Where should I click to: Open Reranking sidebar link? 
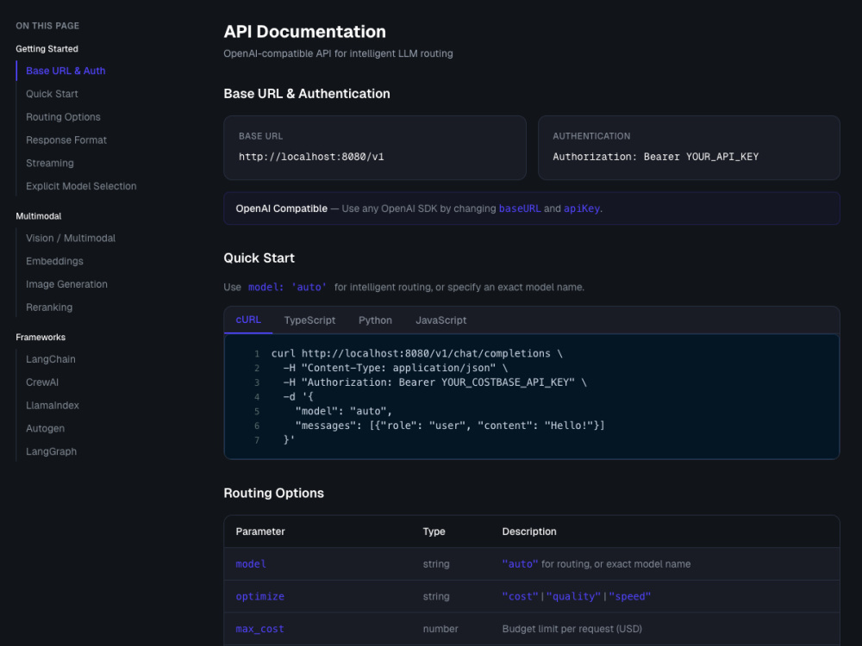click(49, 307)
